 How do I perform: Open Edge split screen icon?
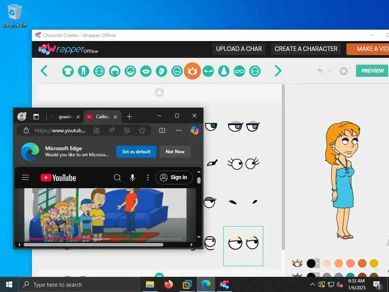point(162,130)
